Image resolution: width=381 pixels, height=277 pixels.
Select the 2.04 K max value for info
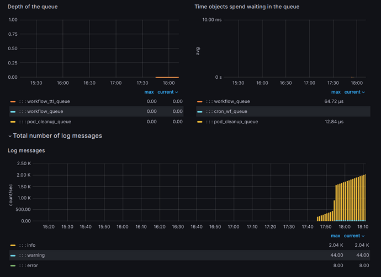tap(336, 245)
